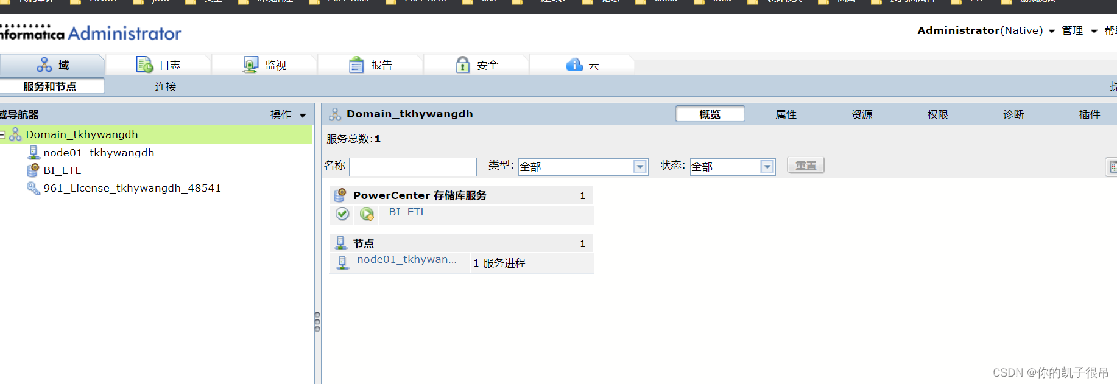Screen dimensions: 1117x384
Task: Click the view toggle icon right of 重置
Action: [1112, 167]
